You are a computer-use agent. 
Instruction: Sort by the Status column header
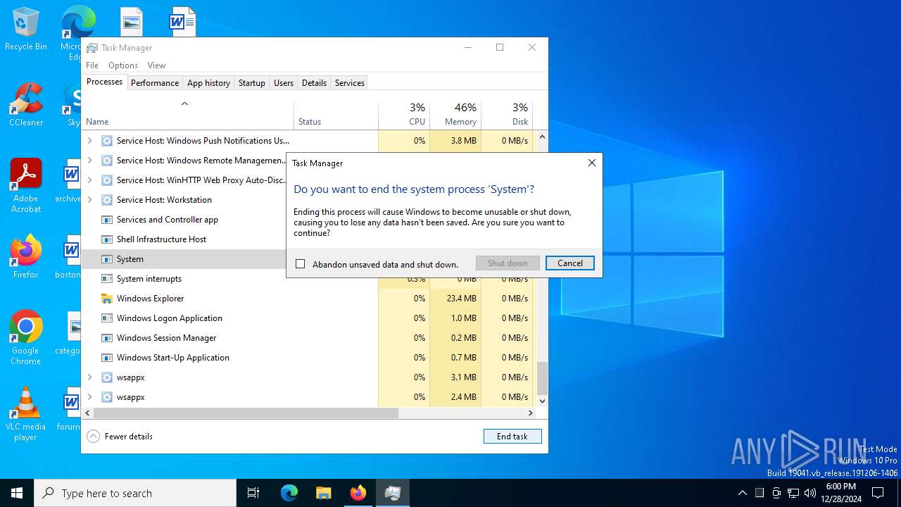[336, 115]
